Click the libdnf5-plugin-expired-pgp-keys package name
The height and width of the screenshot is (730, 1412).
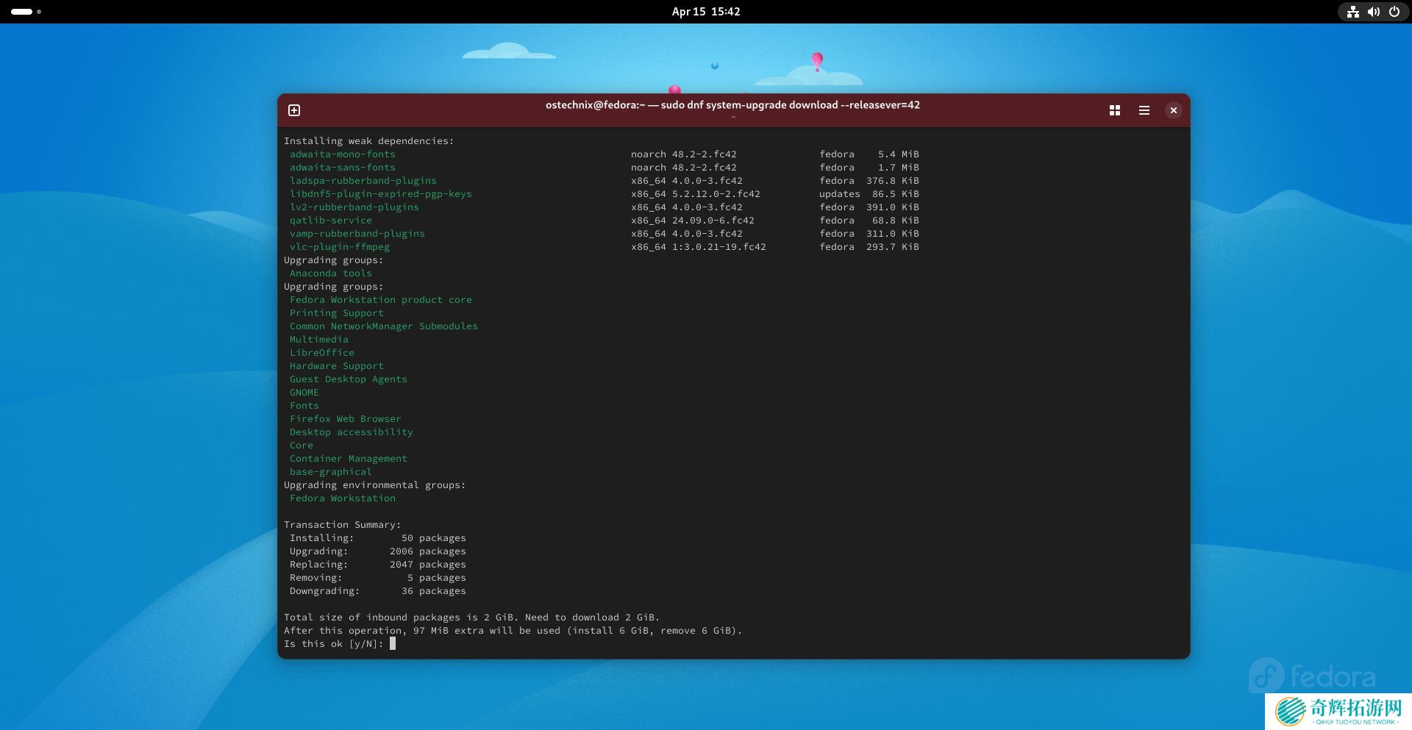[380, 194]
